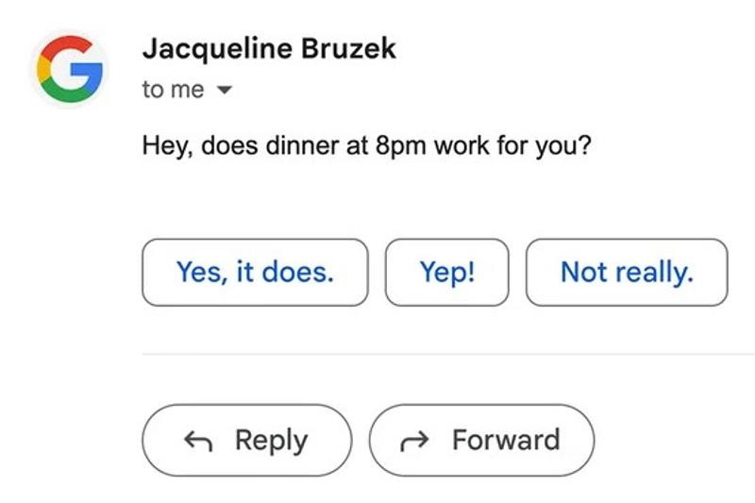Image resolution: width=755 pixels, height=503 pixels.
Task: Click the forward arrow icon
Action: [414, 441]
